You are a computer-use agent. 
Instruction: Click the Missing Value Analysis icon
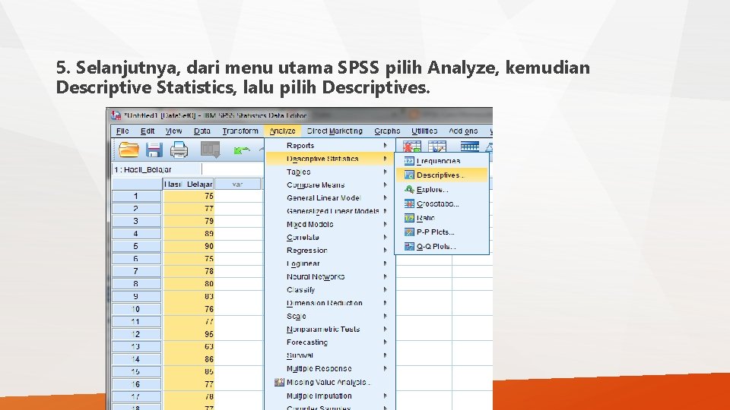(x=279, y=382)
